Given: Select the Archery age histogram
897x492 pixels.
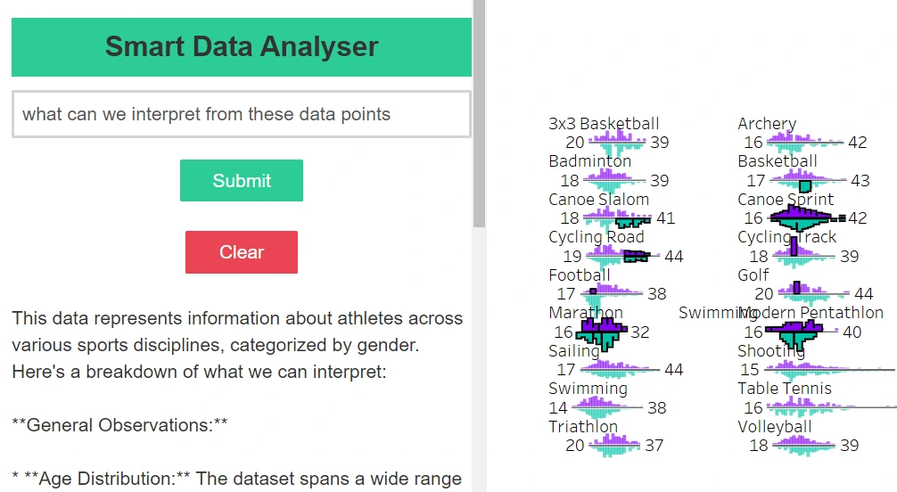Looking at the screenshot, I should click(x=804, y=142).
